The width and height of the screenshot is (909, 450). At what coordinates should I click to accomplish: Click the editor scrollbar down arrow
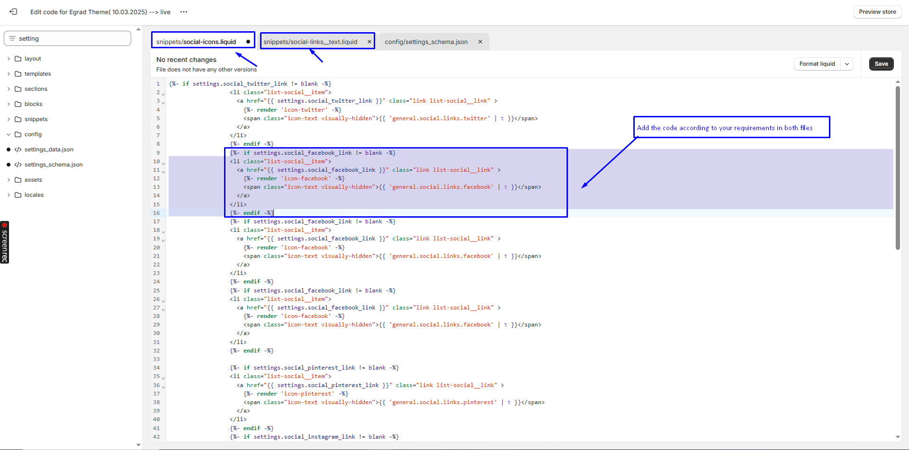[x=898, y=437]
